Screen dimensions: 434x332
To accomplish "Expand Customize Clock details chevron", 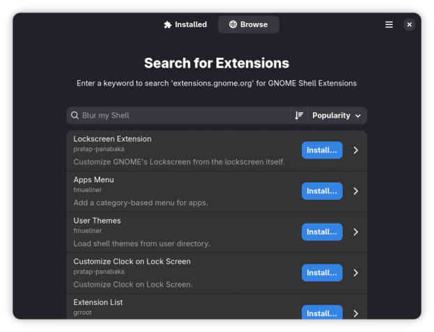I will [356, 273].
